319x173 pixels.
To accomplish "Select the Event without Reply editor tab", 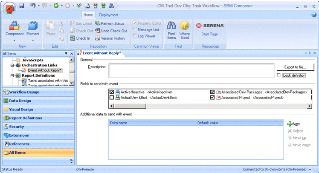I will (x=101, y=53).
